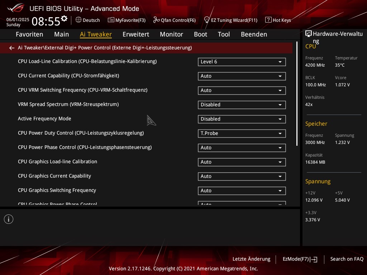The width and height of the screenshot is (367, 275).
Task: Open Qfan Control fan icon
Action: tap(156, 20)
